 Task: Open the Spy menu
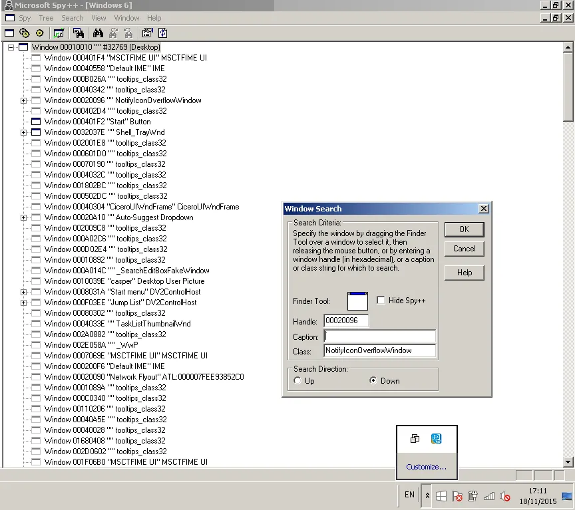pyautogui.click(x=25, y=18)
